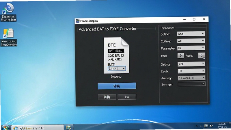Screen dimensions: 231x130
Task: Click the Lsv button
Action: coord(127,97)
